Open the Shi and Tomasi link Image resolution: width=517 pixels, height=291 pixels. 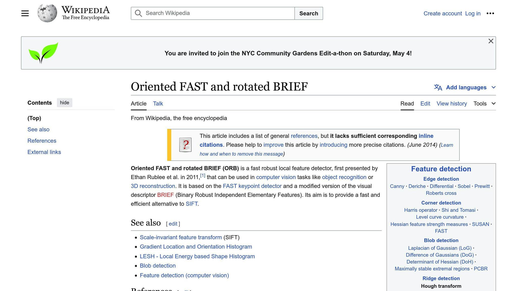458,210
